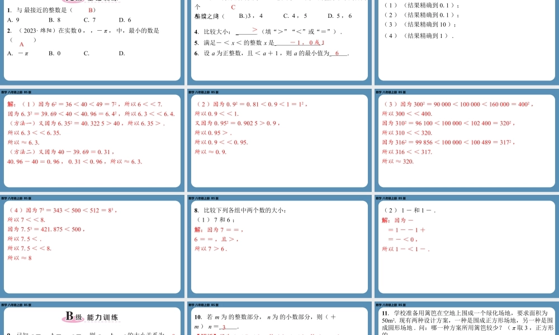Viewport: 559px width, 335px height.
Task: Open the slide starting with (3)因为300²=90 000
Action: [x=466, y=138]
